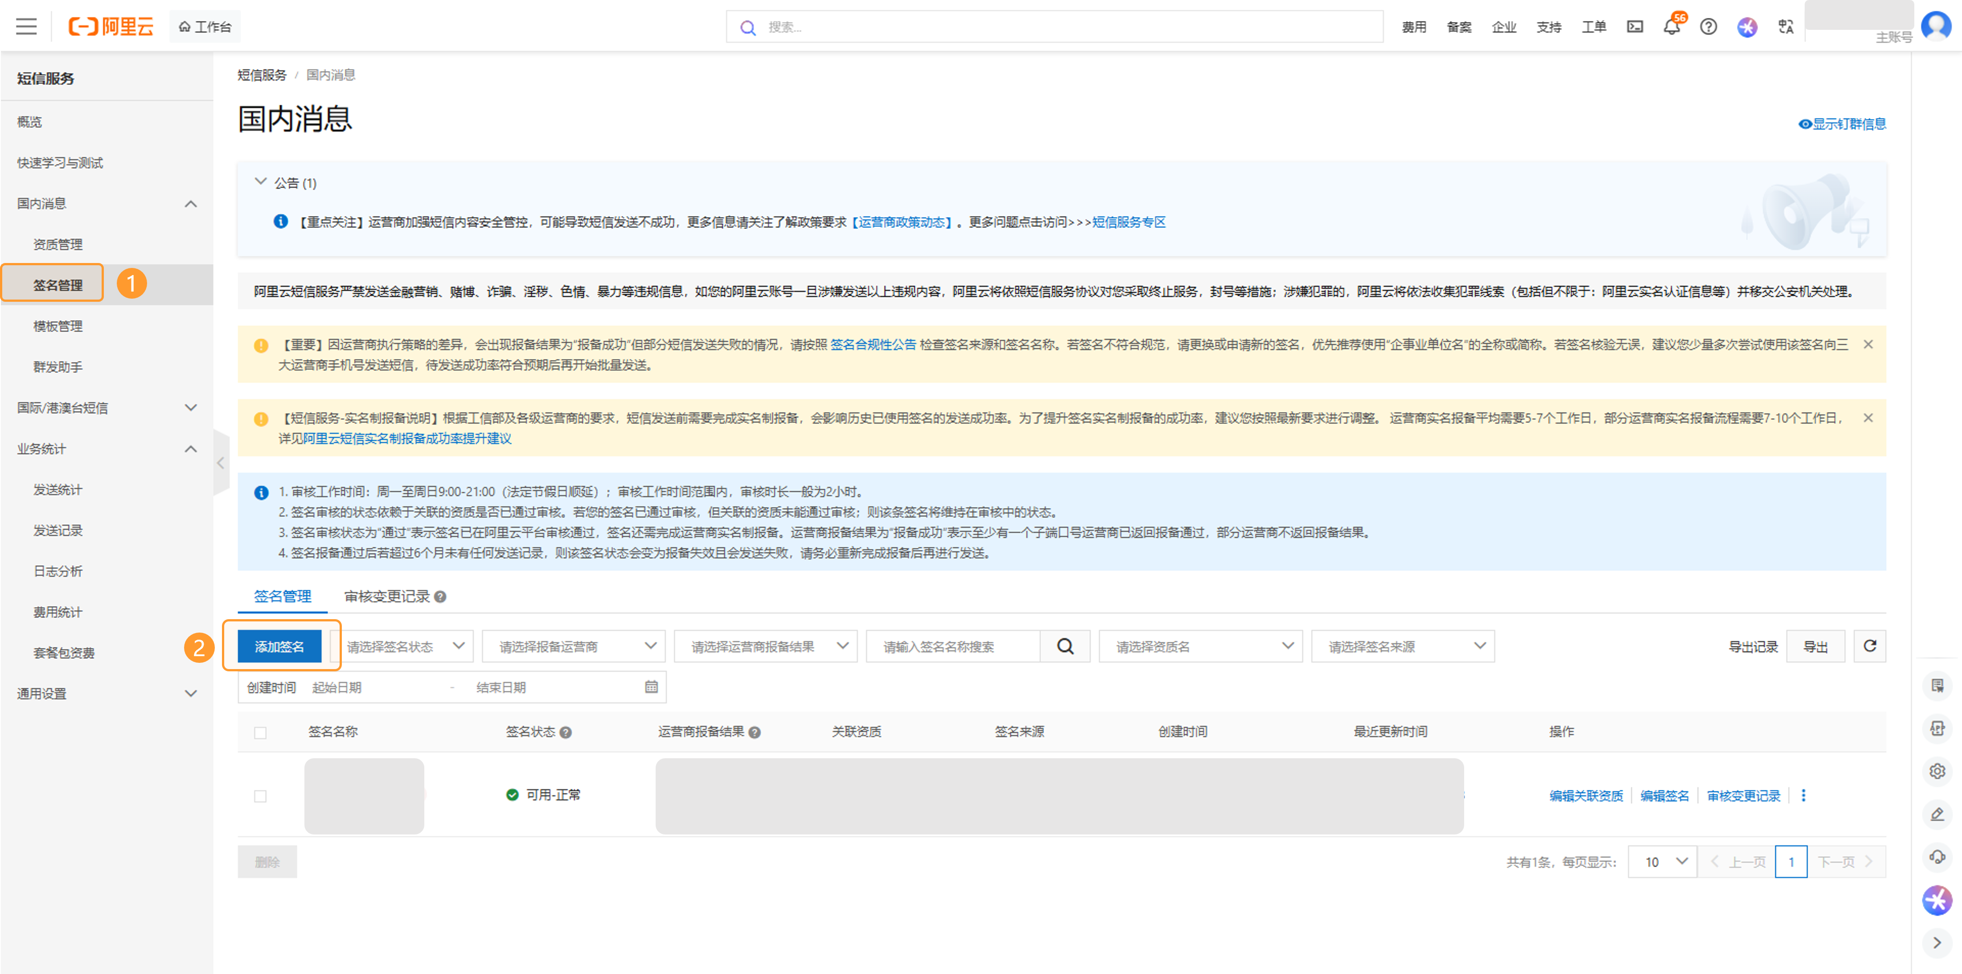Open the hamburger navigation menu
The image size is (1962, 974).
point(27,27)
